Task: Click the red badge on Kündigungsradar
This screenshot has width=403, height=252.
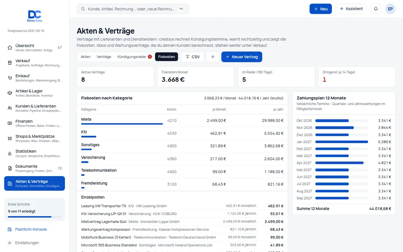Action: (x=150, y=57)
